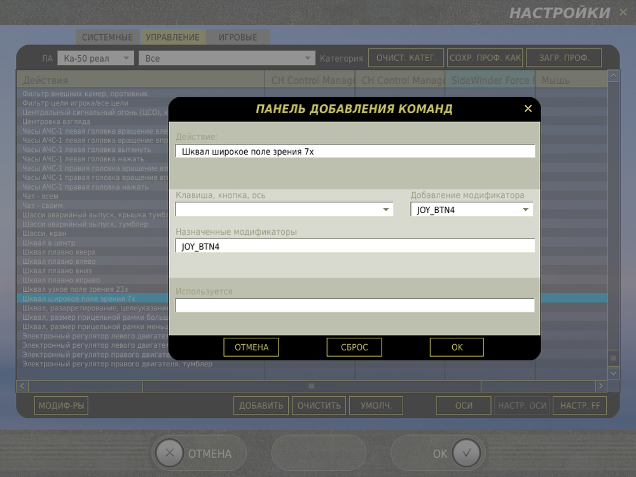Switch to the СИСТЕМНЫЕ tab
This screenshot has height=477, width=636.
107,37
